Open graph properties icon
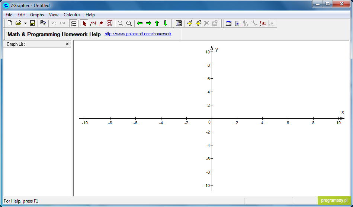 [x=215, y=23]
